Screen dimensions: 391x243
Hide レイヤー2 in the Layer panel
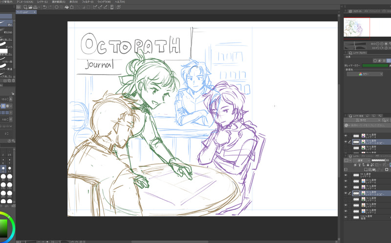(346, 211)
